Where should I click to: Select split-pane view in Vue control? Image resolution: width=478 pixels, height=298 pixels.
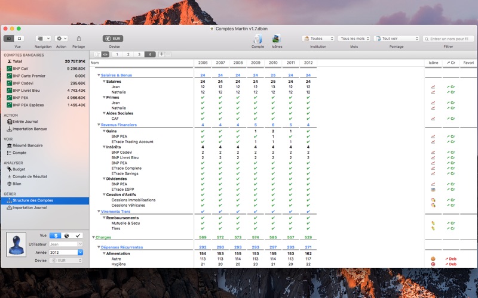9,39
